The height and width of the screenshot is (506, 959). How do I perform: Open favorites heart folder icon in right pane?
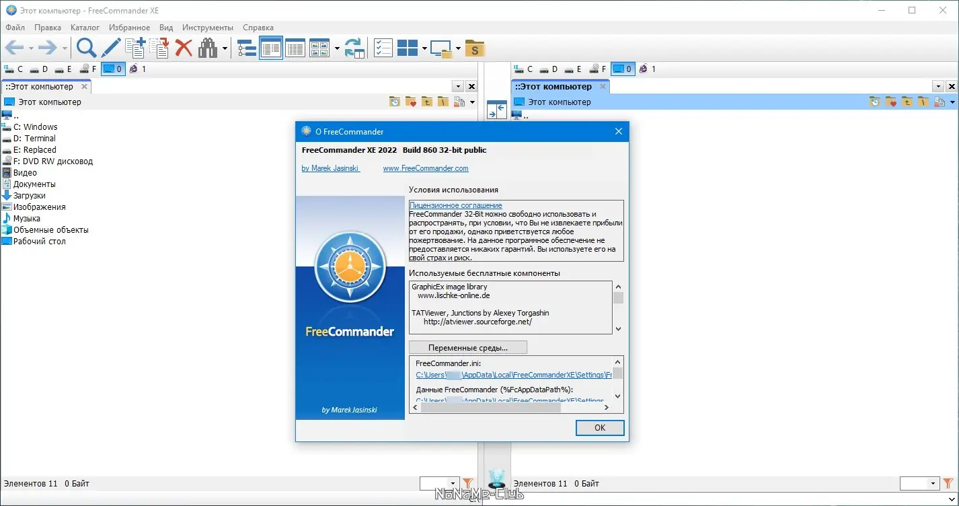(x=891, y=102)
